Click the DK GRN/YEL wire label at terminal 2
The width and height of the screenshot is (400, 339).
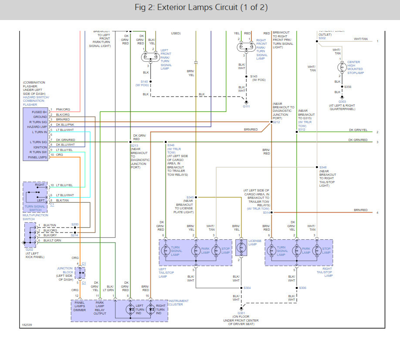(358, 130)
